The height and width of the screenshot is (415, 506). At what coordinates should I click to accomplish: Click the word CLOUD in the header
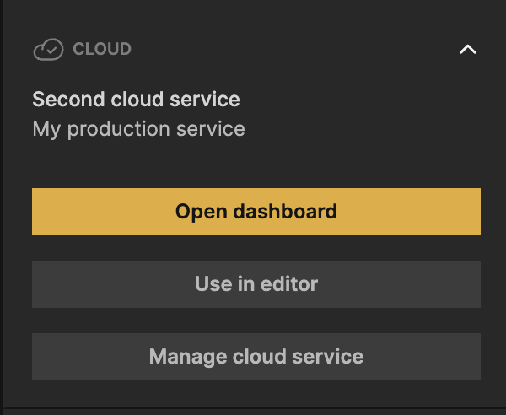tap(102, 49)
